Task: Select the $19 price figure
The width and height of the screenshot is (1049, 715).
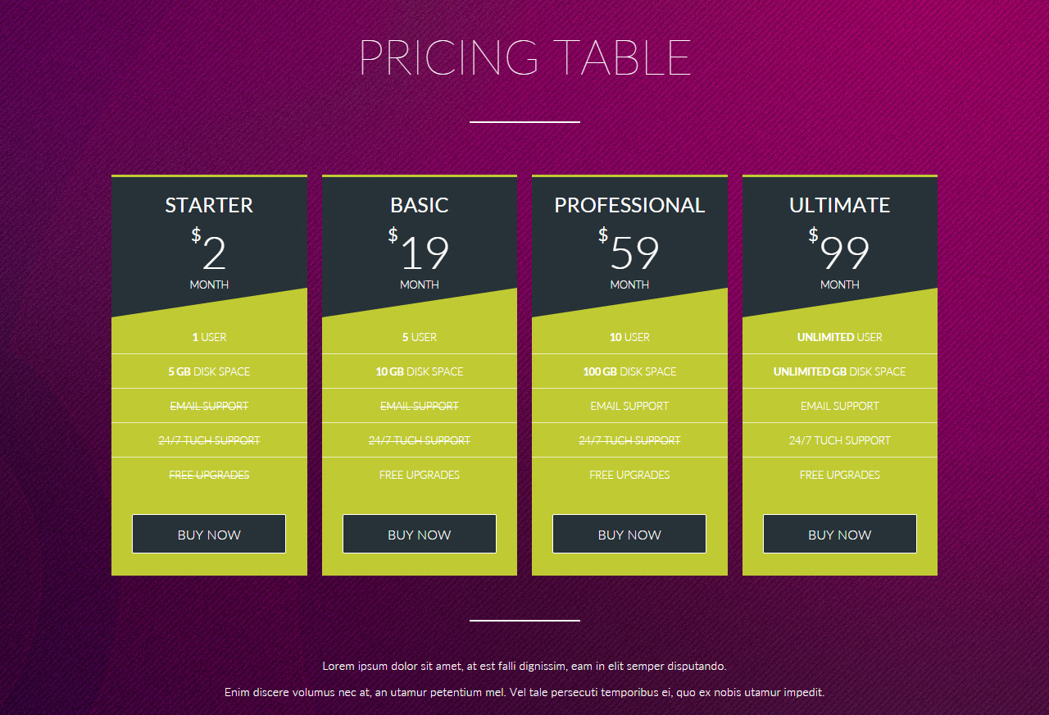Action: tap(421, 253)
